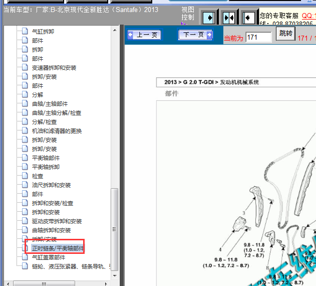Click tree panel scroll up arrow
The height and width of the screenshot is (286, 316).
pyautogui.click(x=115, y=30)
